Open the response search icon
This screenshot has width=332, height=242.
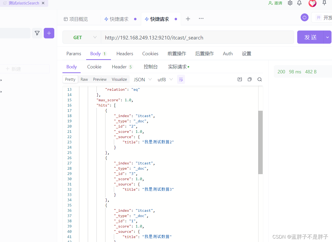point(260,79)
